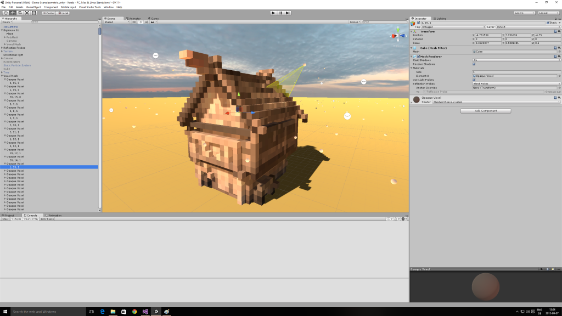Open Opaque Voxel material gear menu
562x316 pixels.
click(x=559, y=98)
